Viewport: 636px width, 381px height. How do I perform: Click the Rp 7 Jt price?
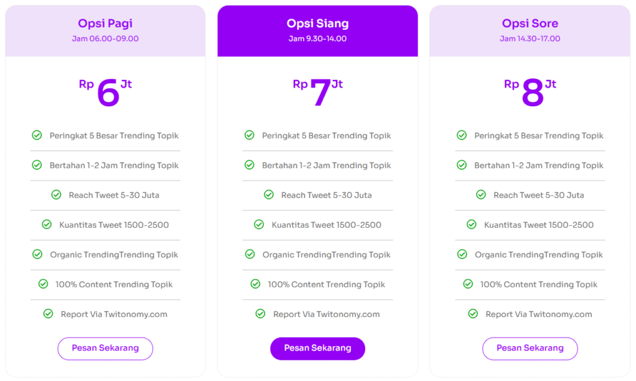tap(317, 92)
